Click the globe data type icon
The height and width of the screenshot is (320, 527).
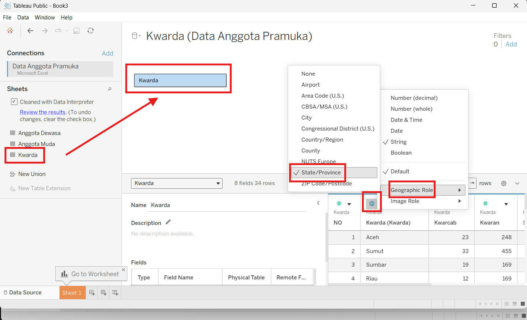[x=372, y=204]
